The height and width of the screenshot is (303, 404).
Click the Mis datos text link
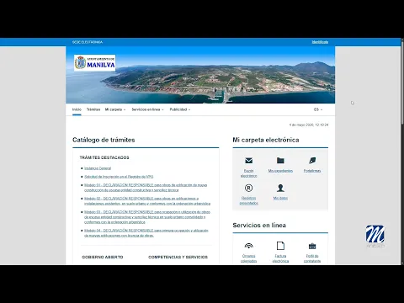click(280, 198)
